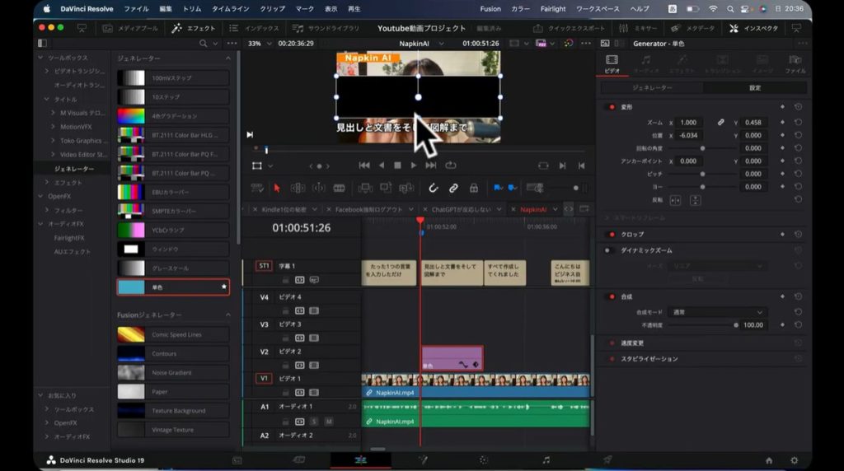Open the Fairlight page music note icon
844x471 pixels.
(x=546, y=460)
